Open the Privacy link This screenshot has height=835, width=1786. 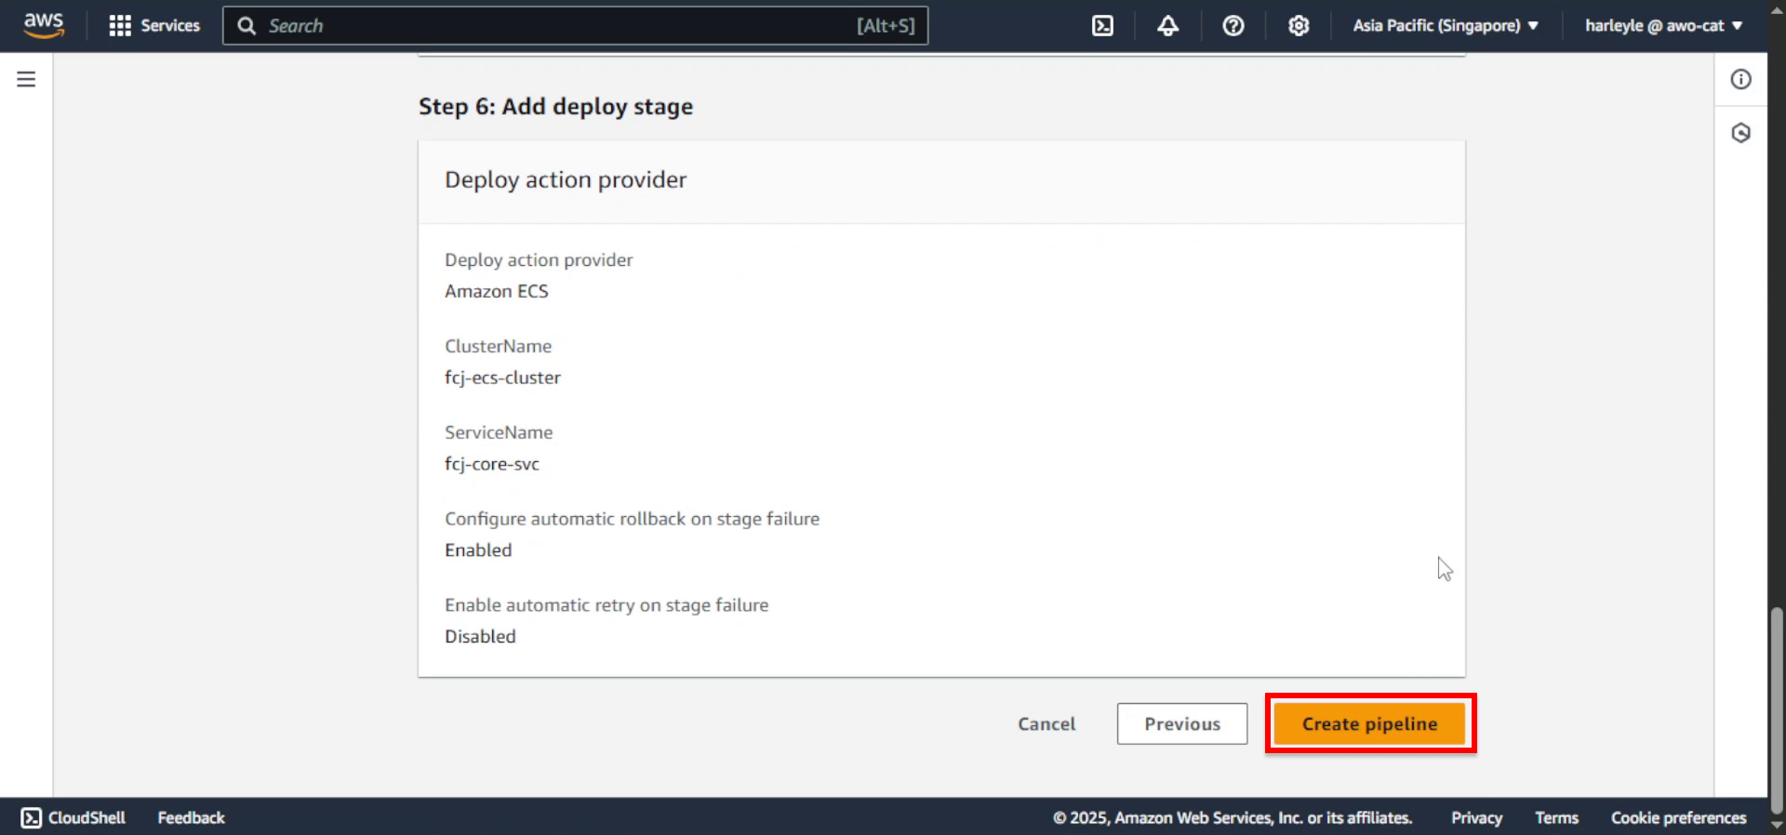[x=1476, y=817]
